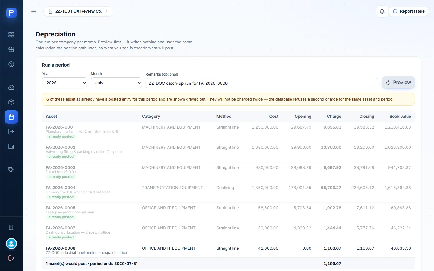Click the Asset column header
Viewport: 434px width, 271px height.
(x=52, y=116)
